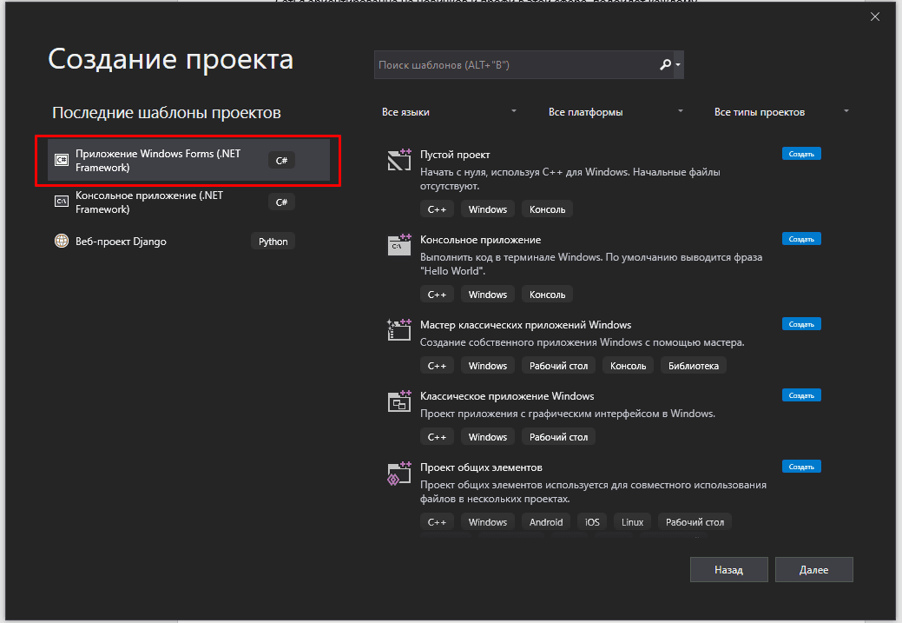
Task: Click the magnifier icon in the search box
Action: pyautogui.click(x=664, y=64)
